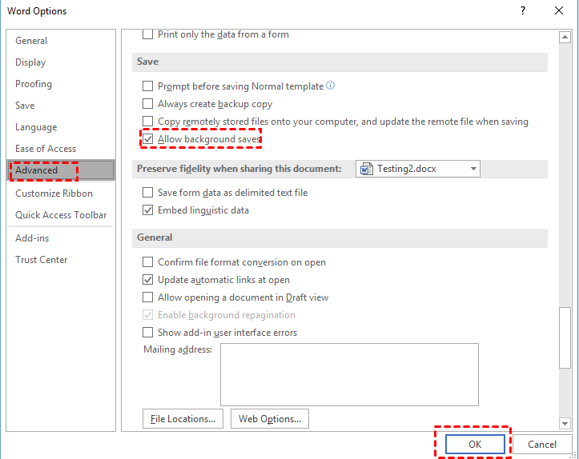Enable Save form data as delimited text file

[x=147, y=193]
